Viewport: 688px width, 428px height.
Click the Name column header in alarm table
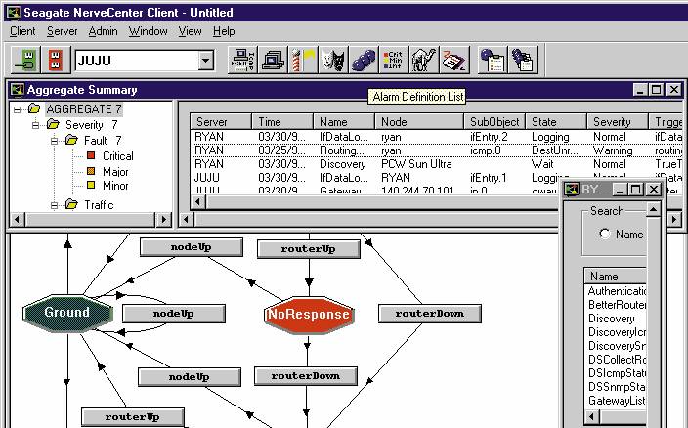(344, 121)
